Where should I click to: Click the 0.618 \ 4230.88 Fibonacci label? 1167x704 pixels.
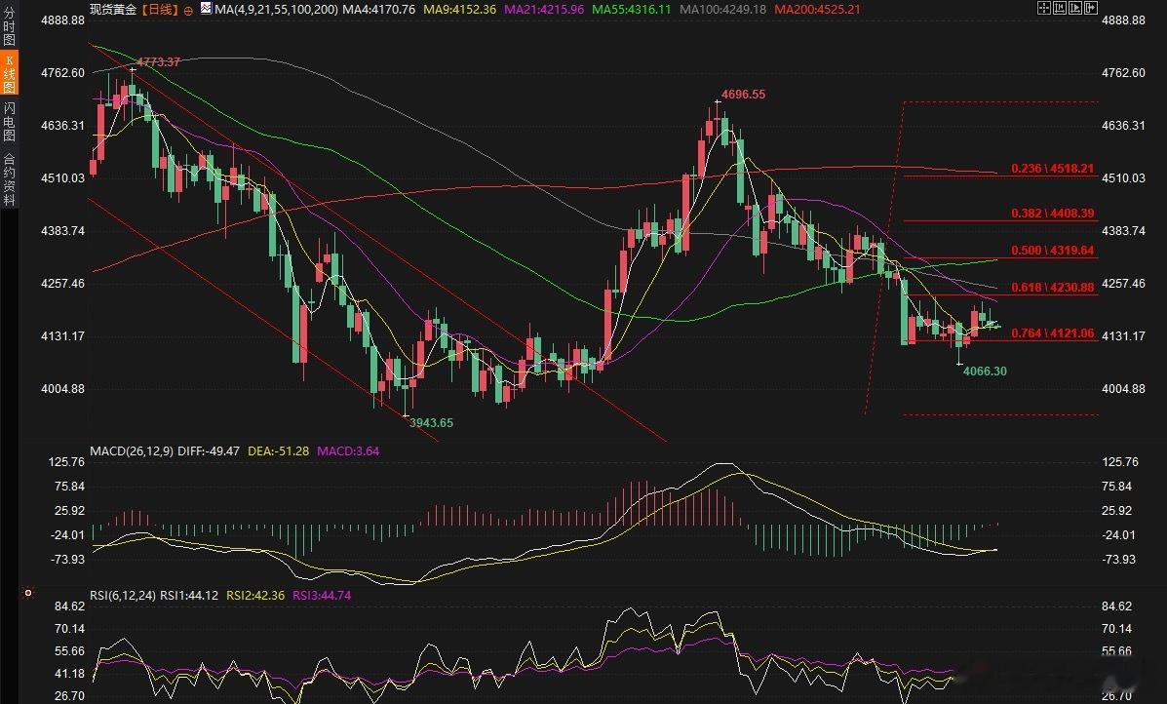[1052, 288]
